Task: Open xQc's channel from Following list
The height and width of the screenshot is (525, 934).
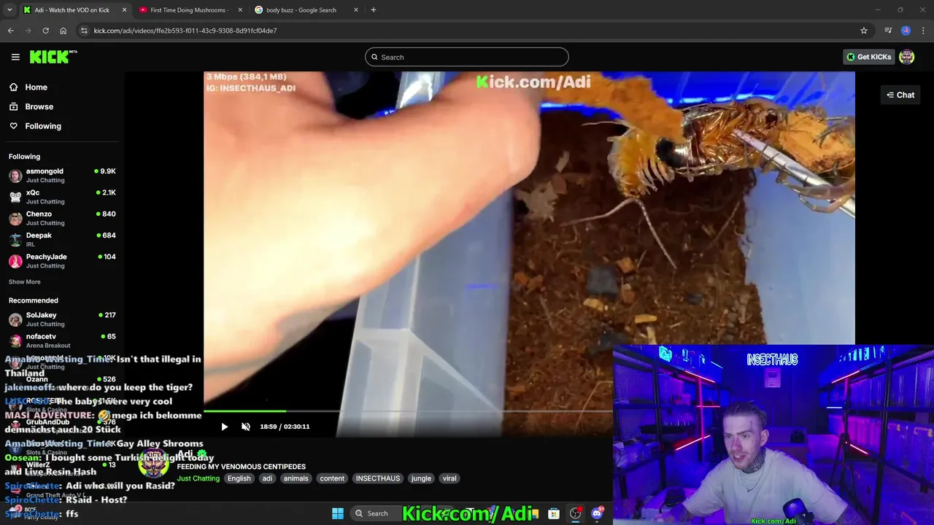Action: pos(62,197)
